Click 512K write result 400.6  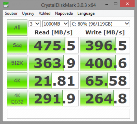[x=105, y=63]
